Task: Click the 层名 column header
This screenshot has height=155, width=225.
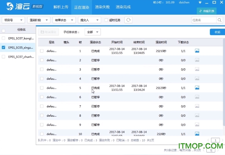Action: tap(52, 42)
